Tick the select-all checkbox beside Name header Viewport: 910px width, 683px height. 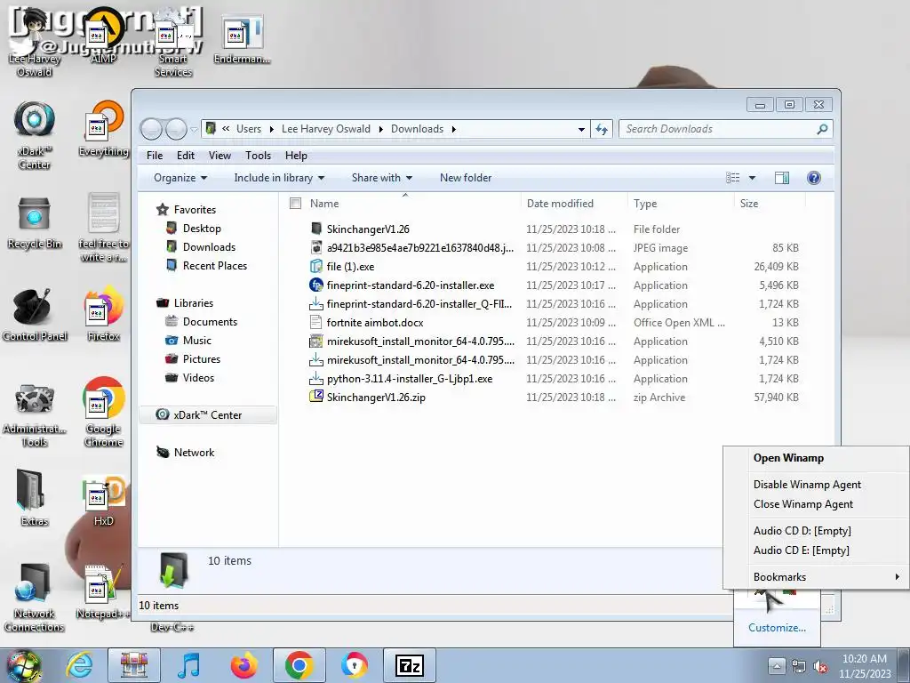(295, 204)
